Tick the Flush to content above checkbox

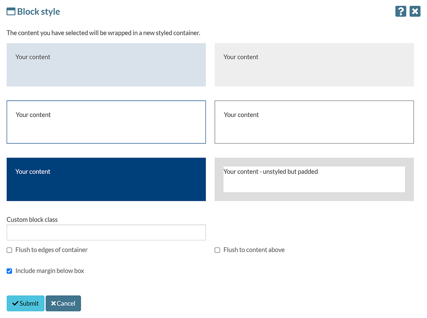(x=217, y=250)
